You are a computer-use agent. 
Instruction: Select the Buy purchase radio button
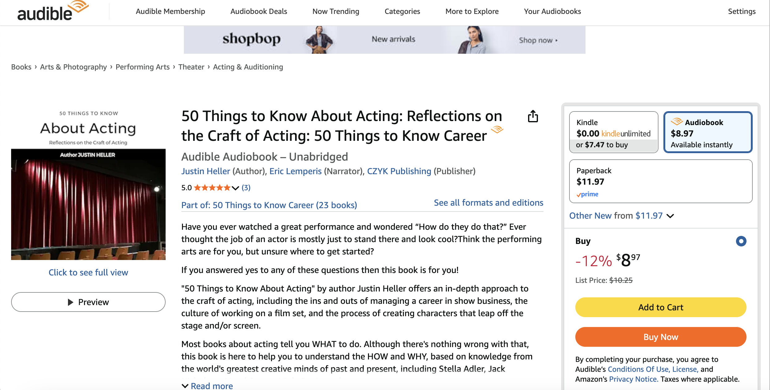point(741,241)
